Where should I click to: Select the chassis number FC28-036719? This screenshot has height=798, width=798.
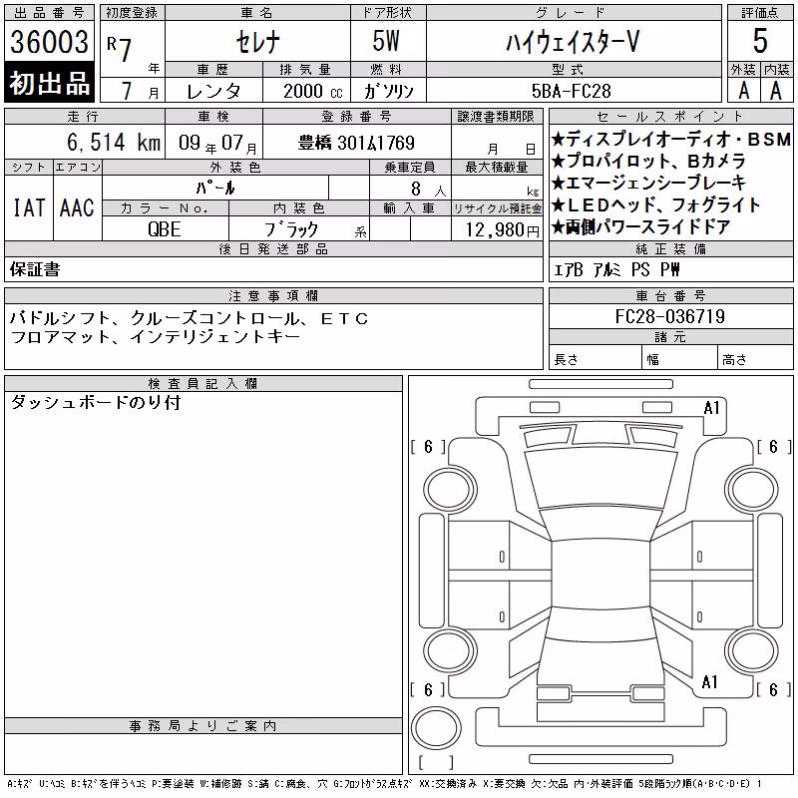coord(669,316)
